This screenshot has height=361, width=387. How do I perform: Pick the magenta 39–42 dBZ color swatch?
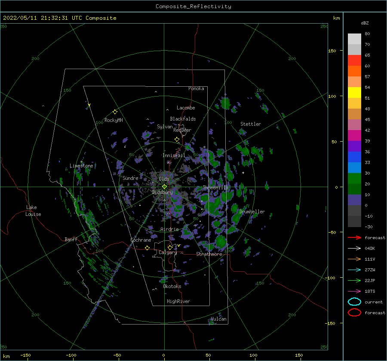click(354, 136)
